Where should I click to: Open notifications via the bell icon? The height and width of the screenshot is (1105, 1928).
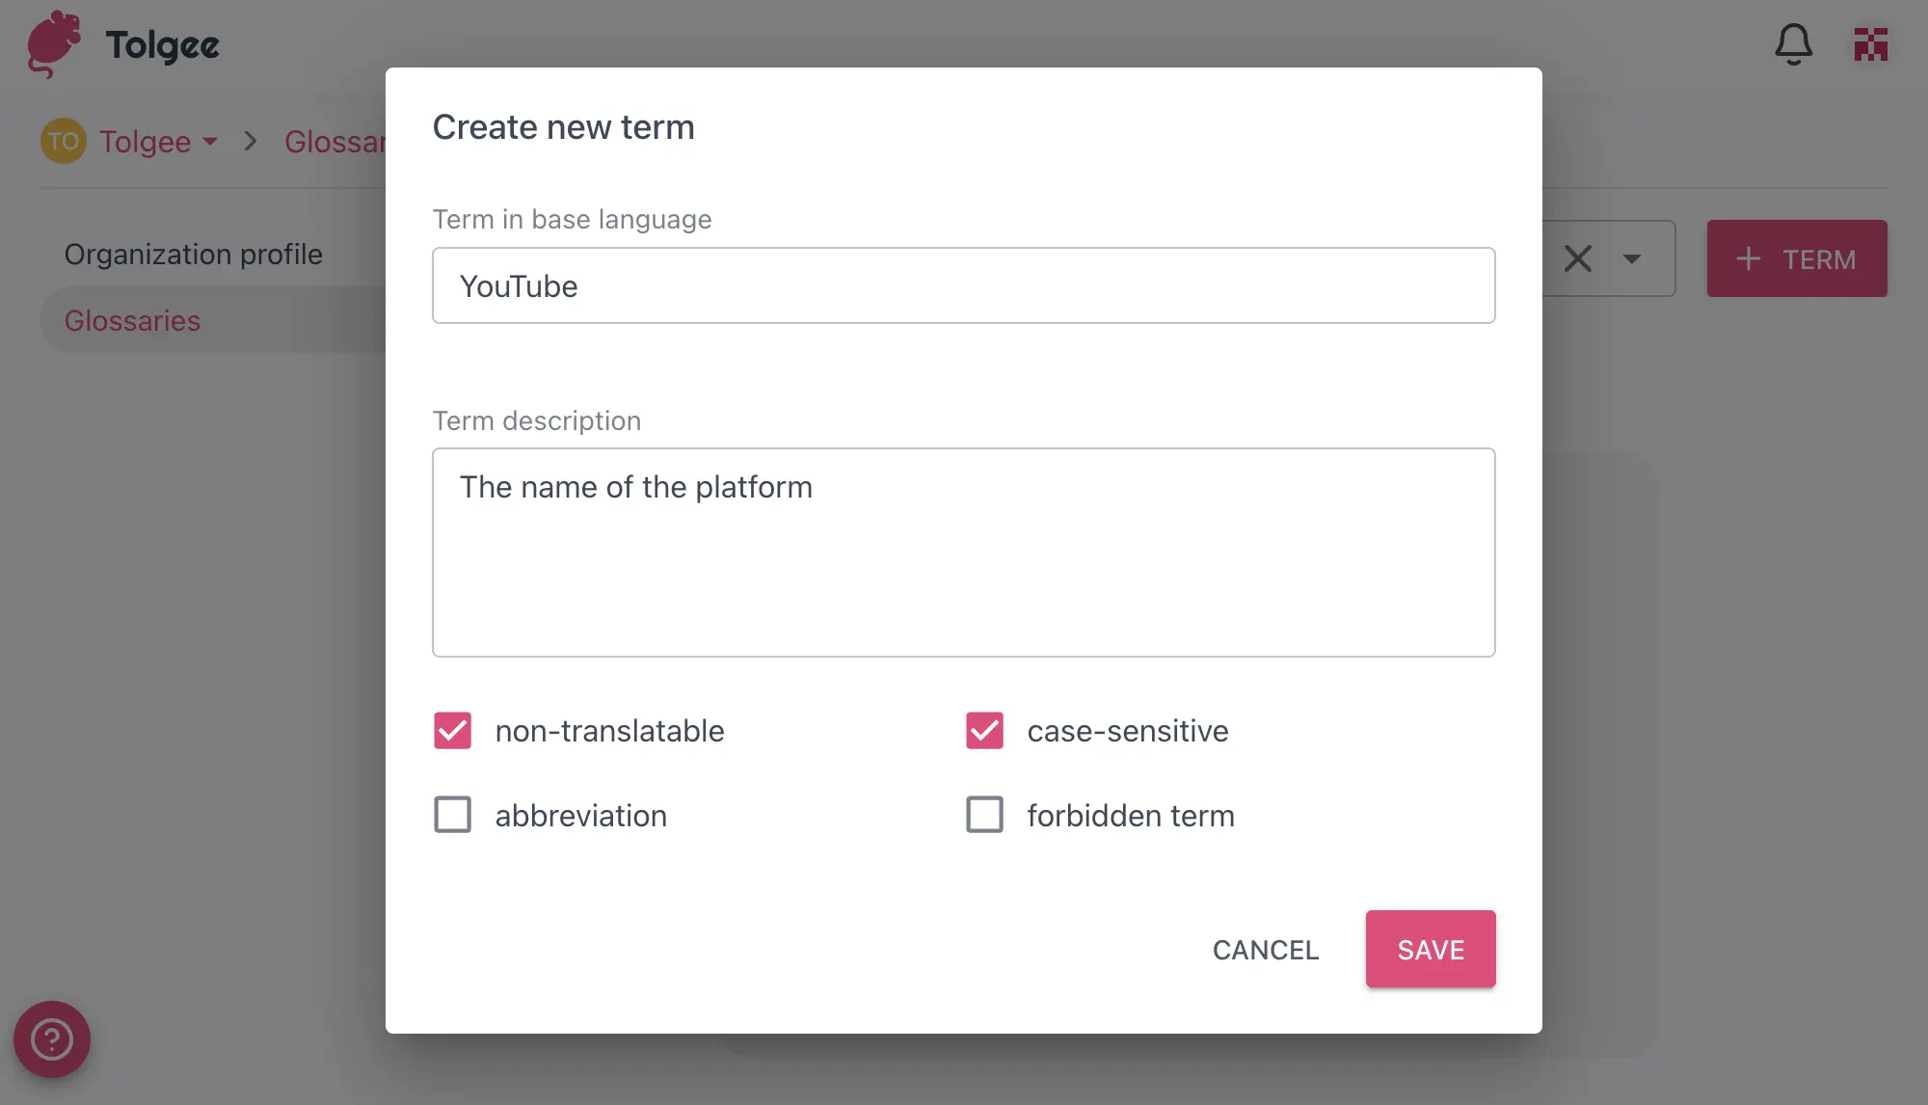pyautogui.click(x=1794, y=43)
